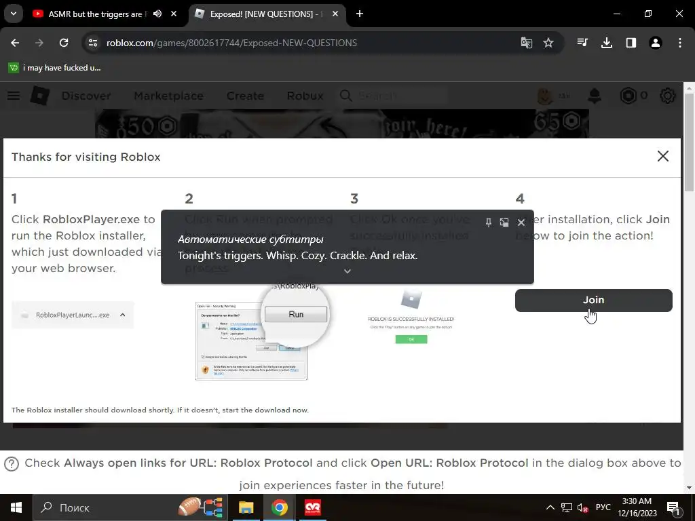The image size is (695, 521).
Task: Close the live caption overlay
Action: click(521, 223)
